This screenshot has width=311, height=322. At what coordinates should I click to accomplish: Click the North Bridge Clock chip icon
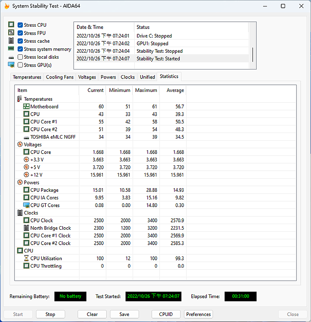pyautogui.click(x=26, y=228)
